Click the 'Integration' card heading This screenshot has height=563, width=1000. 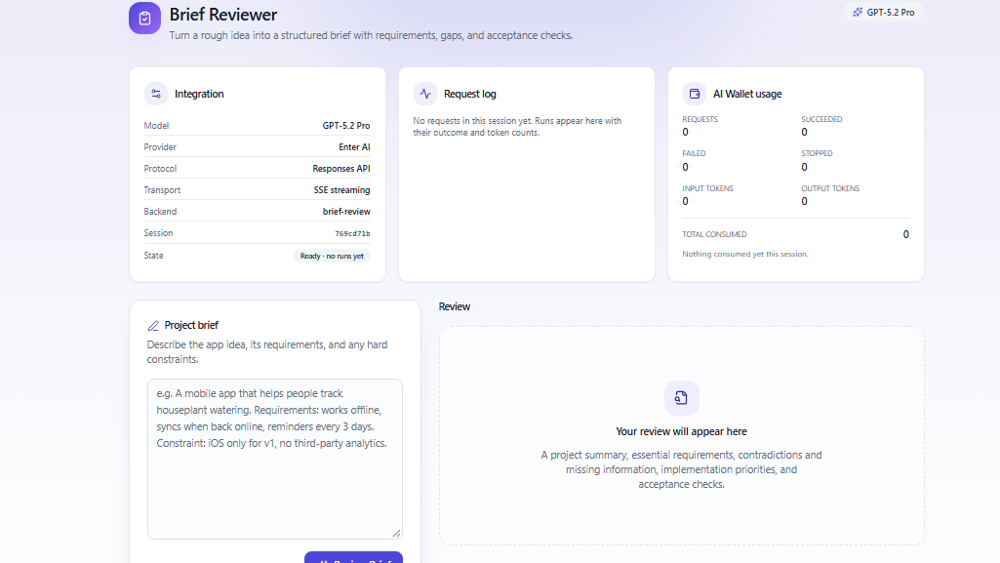199,94
